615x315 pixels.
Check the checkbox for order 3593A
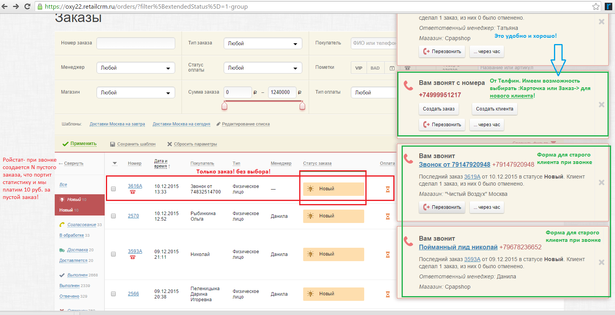pyautogui.click(x=113, y=254)
